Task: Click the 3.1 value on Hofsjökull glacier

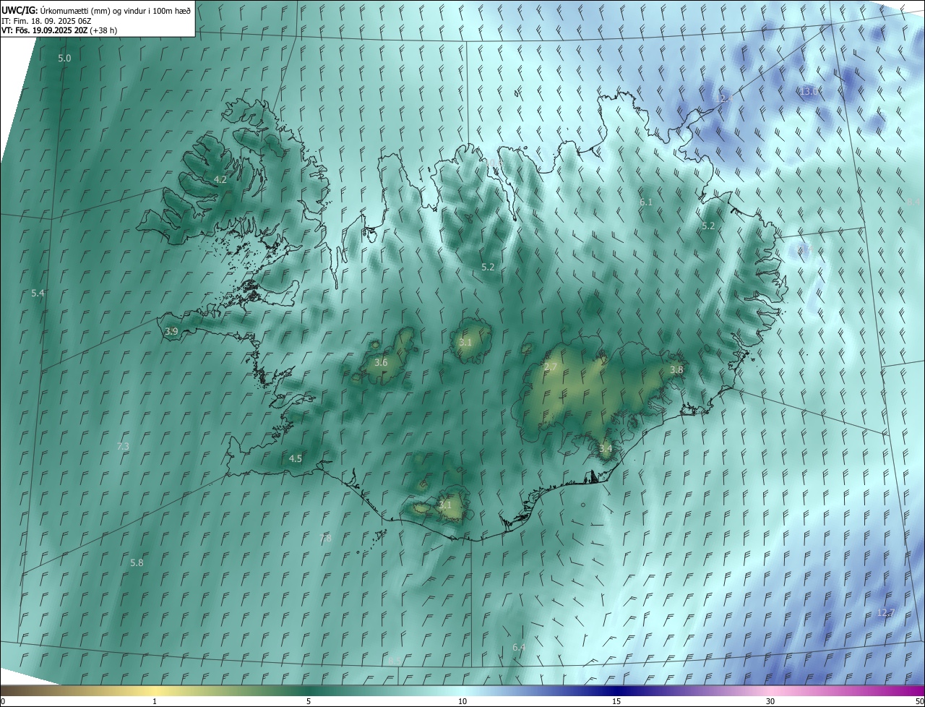Action: 465,342
